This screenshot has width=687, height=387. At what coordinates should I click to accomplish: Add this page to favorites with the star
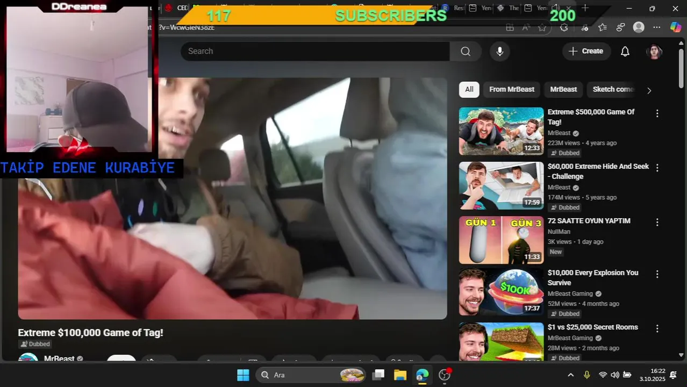(x=542, y=27)
